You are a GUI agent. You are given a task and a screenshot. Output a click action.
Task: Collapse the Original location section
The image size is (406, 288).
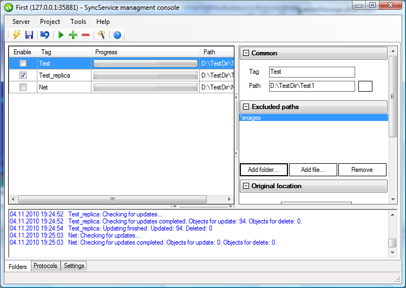point(246,186)
